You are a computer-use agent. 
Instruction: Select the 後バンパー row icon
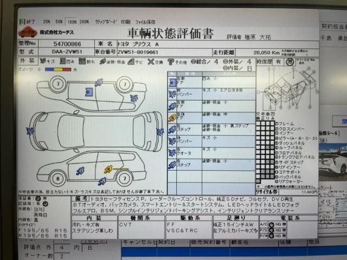172,141
